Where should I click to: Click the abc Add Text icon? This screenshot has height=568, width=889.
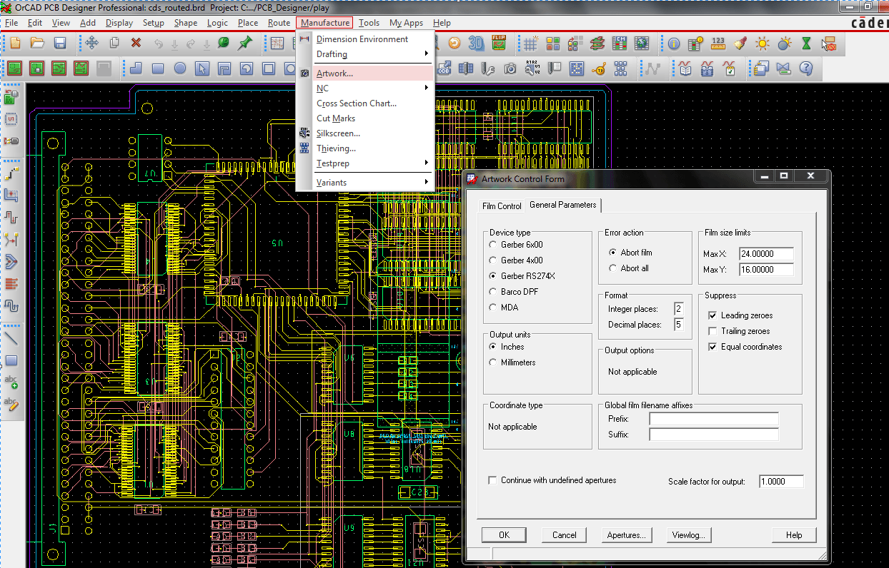(11, 382)
